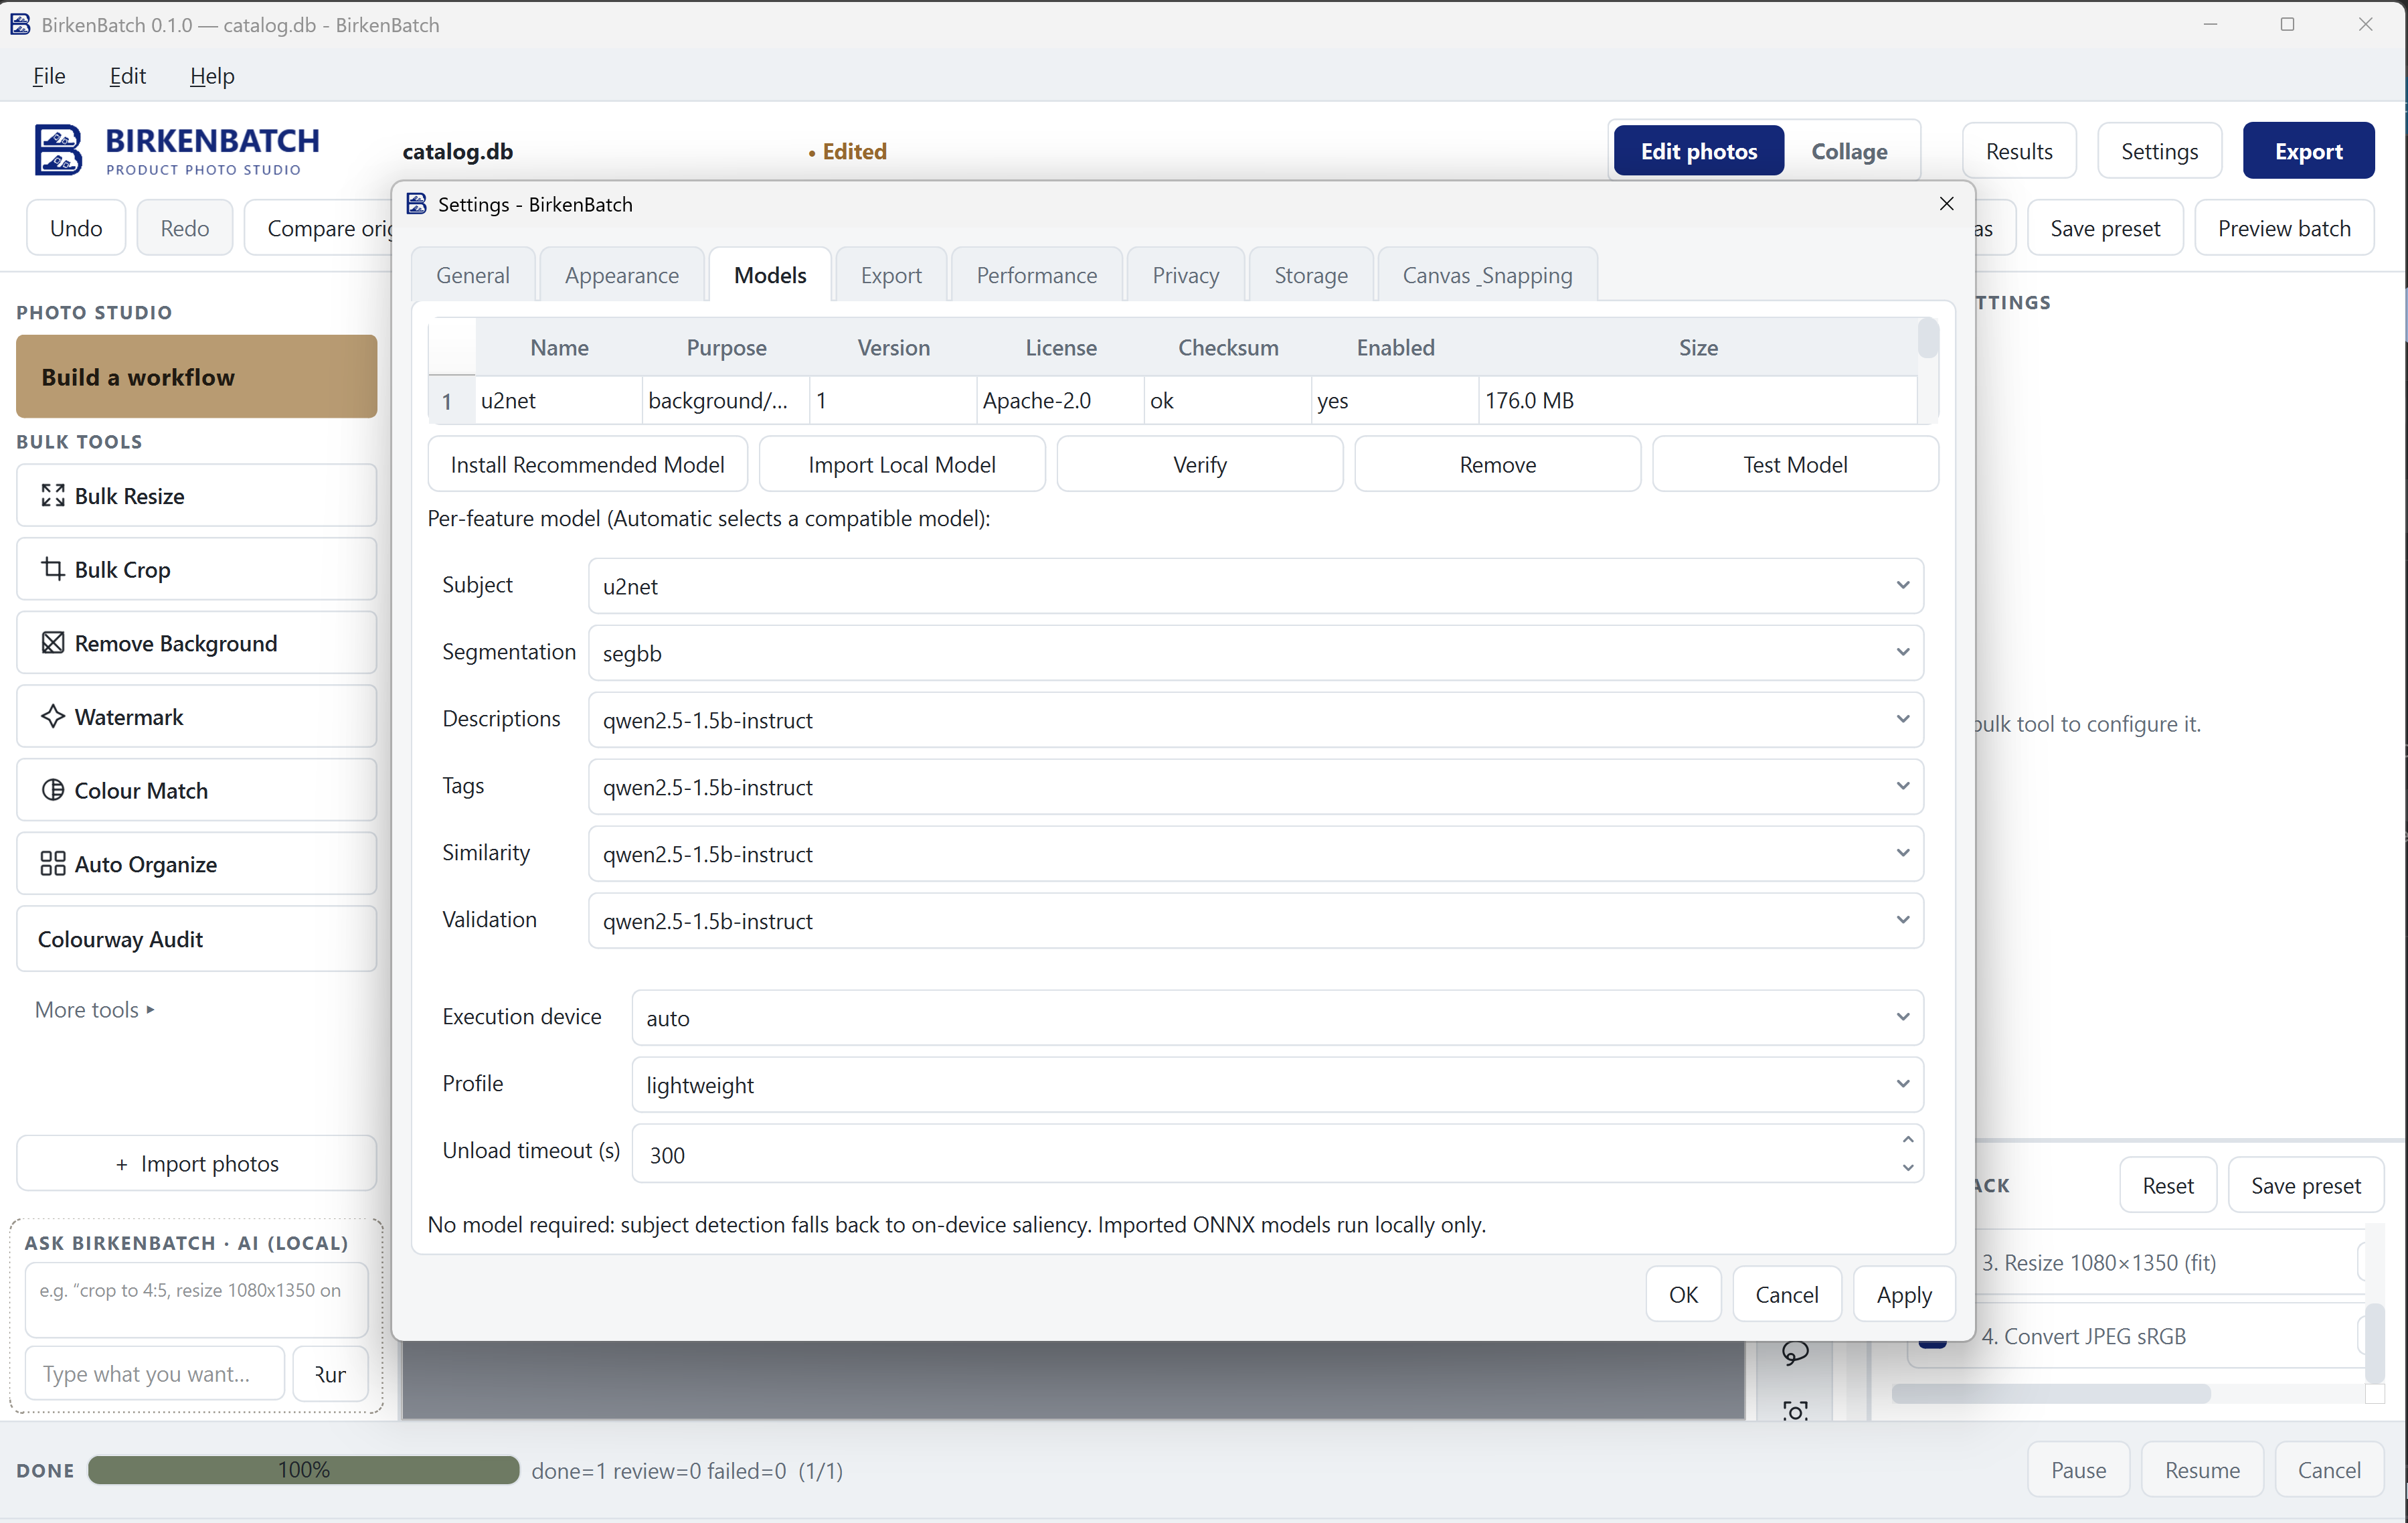Open the Colourway Audit tool

pyautogui.click(x=196, y=939)
